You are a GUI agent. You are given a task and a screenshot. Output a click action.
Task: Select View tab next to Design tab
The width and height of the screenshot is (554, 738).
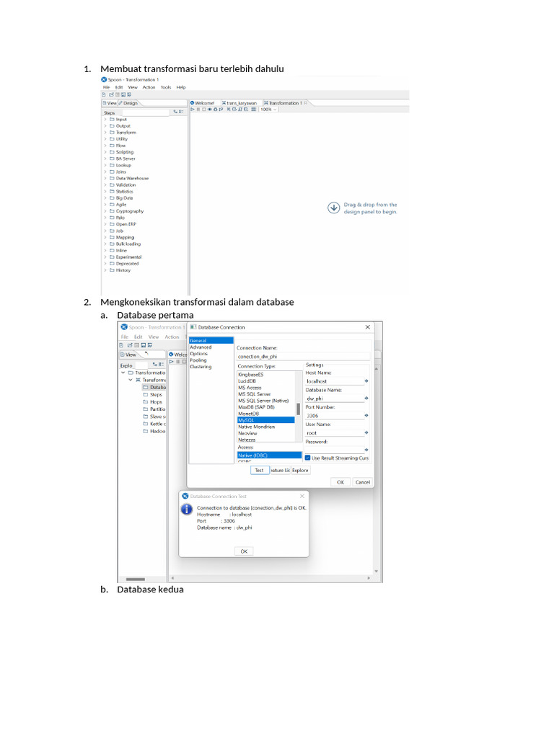point(110,103)
